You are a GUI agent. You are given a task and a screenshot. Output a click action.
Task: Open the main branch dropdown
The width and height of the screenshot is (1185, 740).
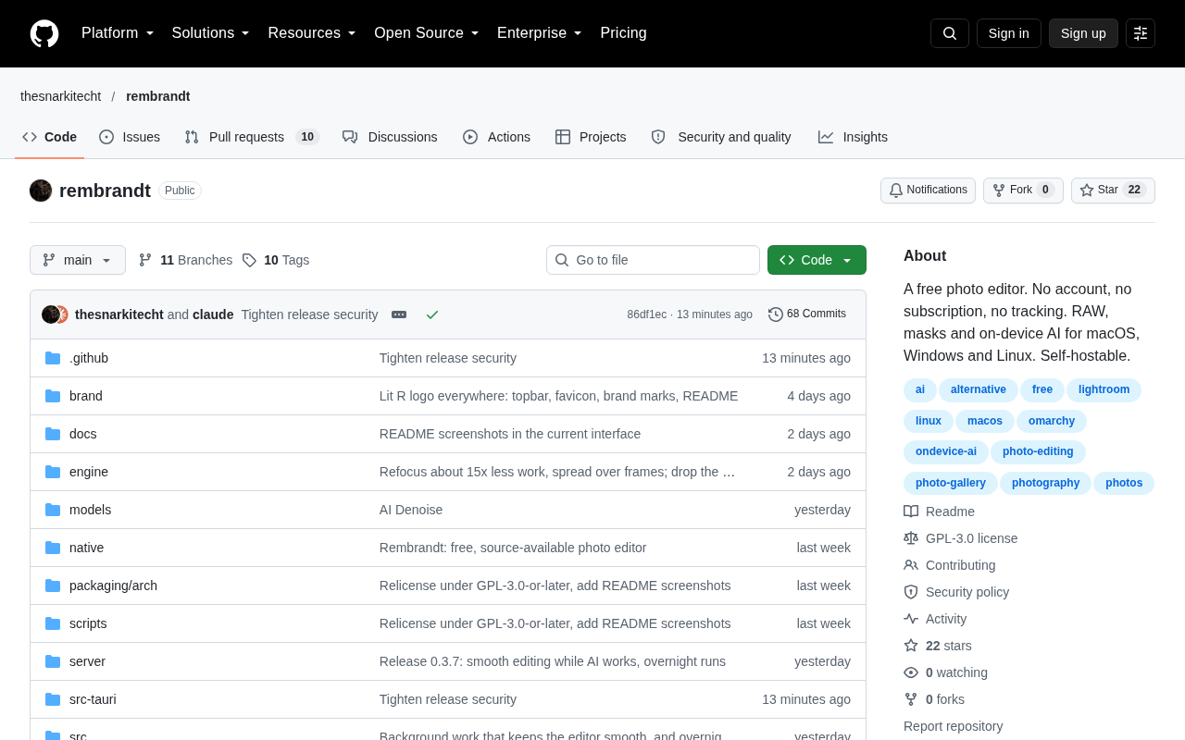tap(78, 260)
